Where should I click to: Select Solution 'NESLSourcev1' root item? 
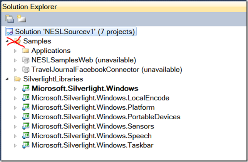(71, 32)
